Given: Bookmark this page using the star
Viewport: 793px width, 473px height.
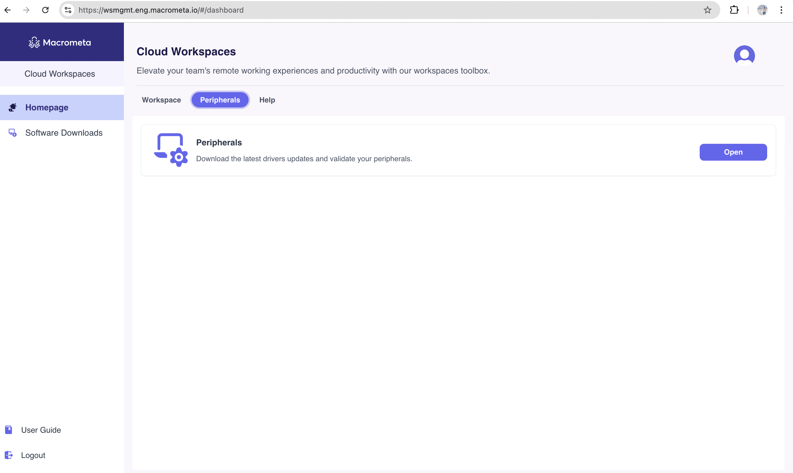Looking at the screenshot, I should click(x=708, y=10).
